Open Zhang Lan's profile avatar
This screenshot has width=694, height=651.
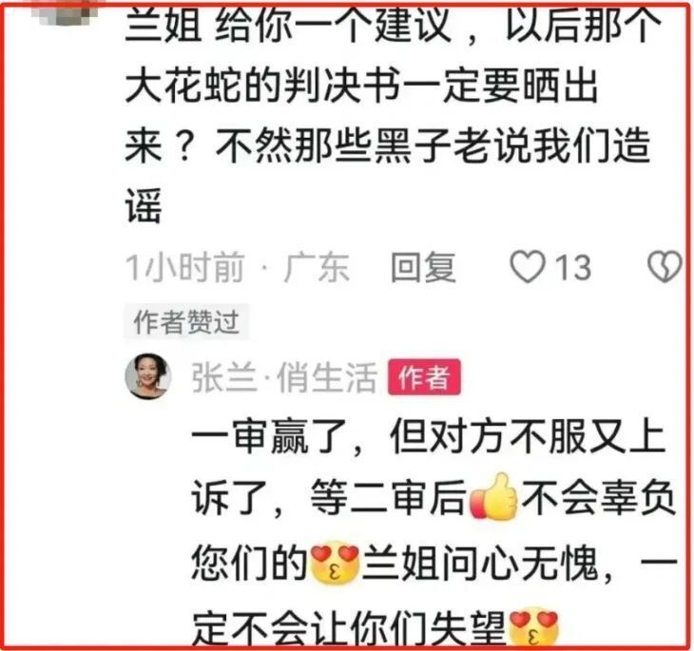click(147, 376)
